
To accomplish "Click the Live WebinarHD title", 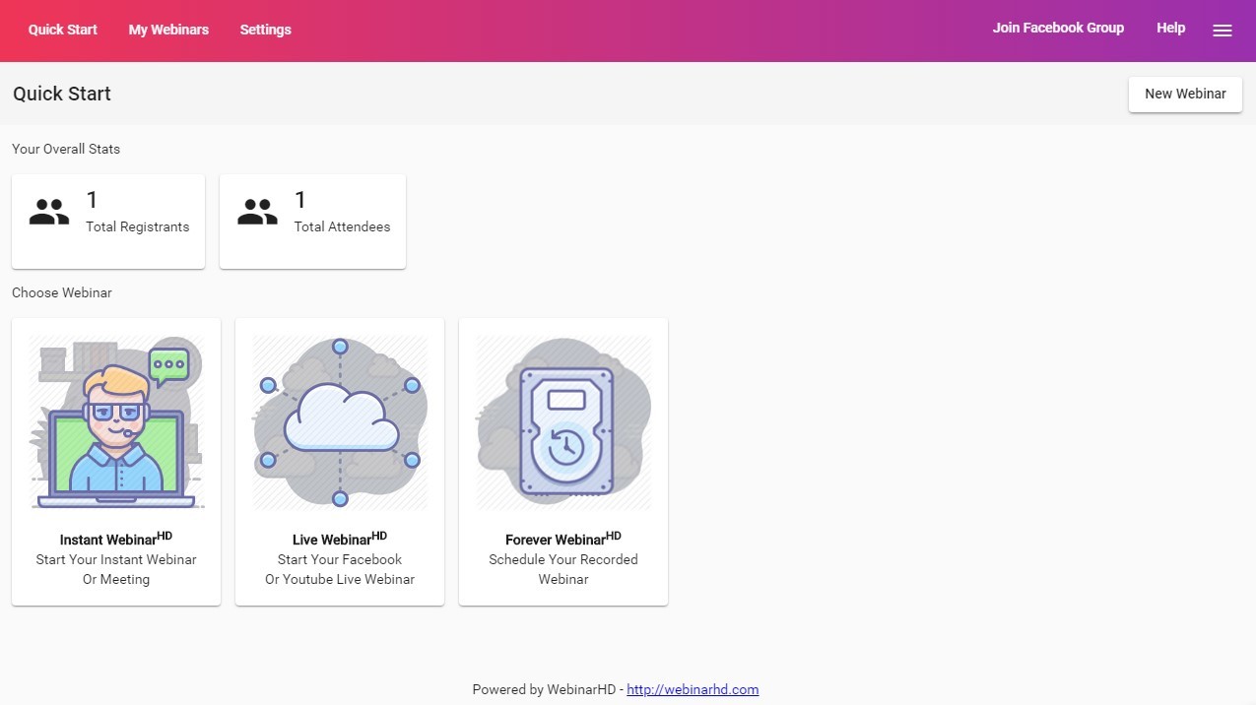I will [x=340, y=539].
